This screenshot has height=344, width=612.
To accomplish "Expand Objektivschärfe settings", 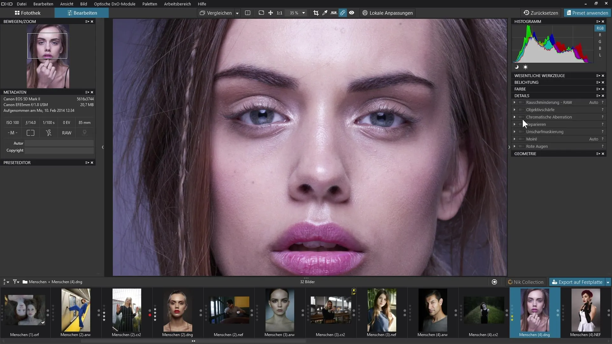I will tap(514, 110).
